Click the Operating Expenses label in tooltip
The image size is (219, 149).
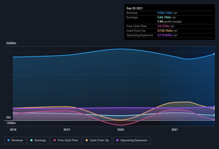click(140, 35)
